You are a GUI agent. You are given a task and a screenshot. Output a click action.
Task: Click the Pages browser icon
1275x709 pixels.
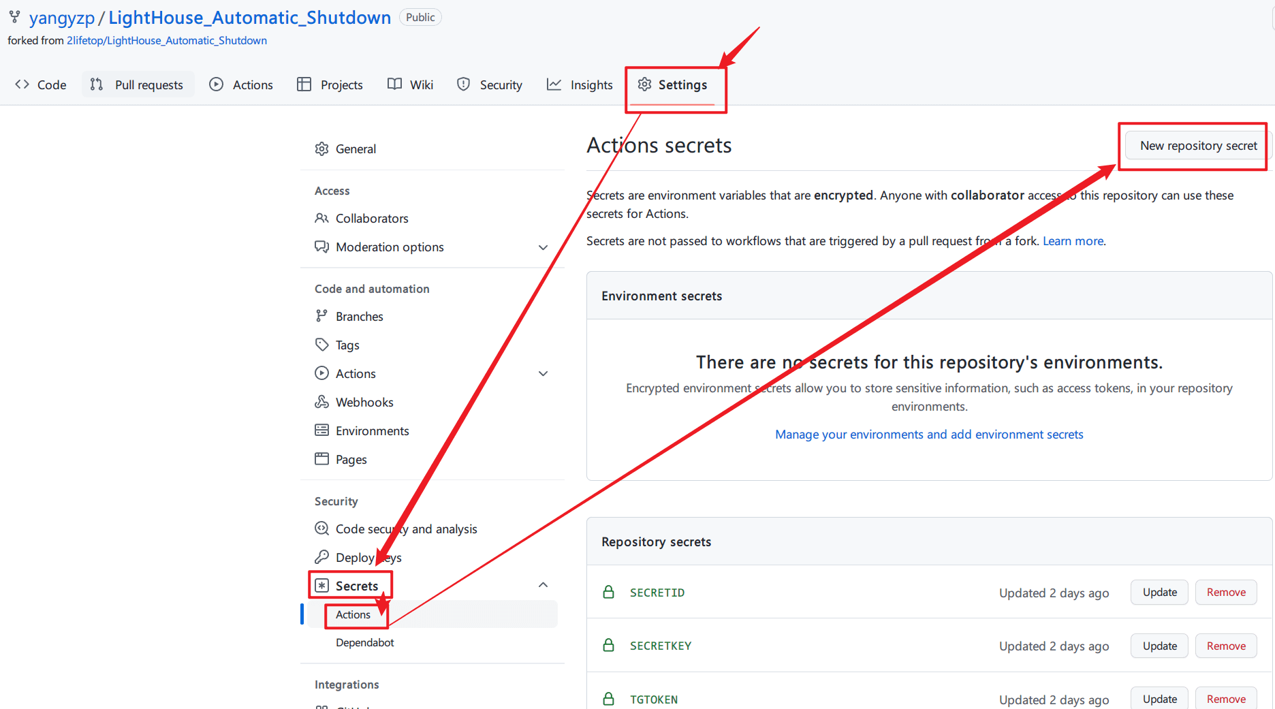tap(321, 459)
